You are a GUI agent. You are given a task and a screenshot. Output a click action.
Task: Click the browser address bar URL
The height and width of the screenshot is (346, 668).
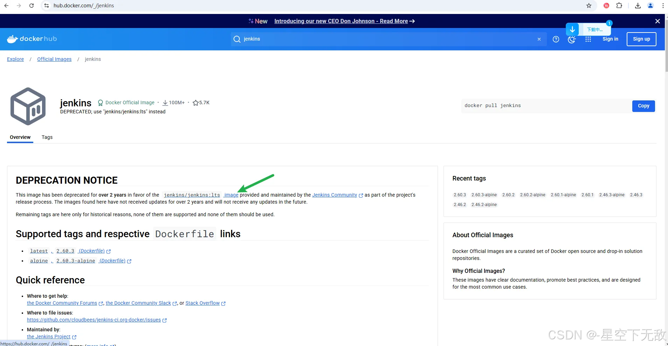[84, 6]
